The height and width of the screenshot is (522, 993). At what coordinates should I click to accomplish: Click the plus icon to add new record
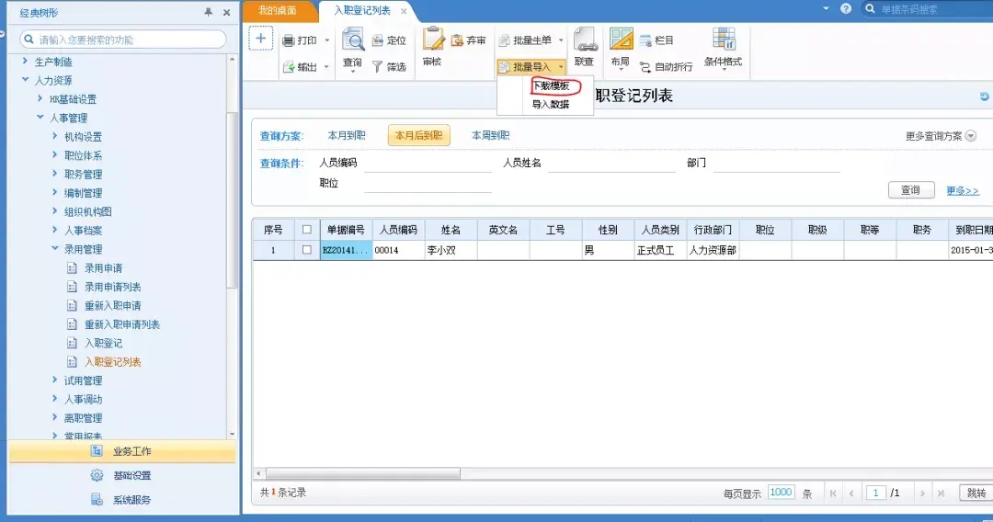point(260,39)
